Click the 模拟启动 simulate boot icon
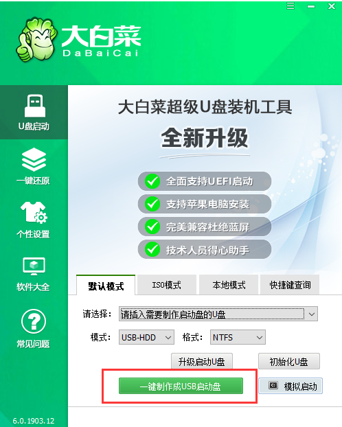Viewport: 342px width, 427px height. (x=273, y=385)
